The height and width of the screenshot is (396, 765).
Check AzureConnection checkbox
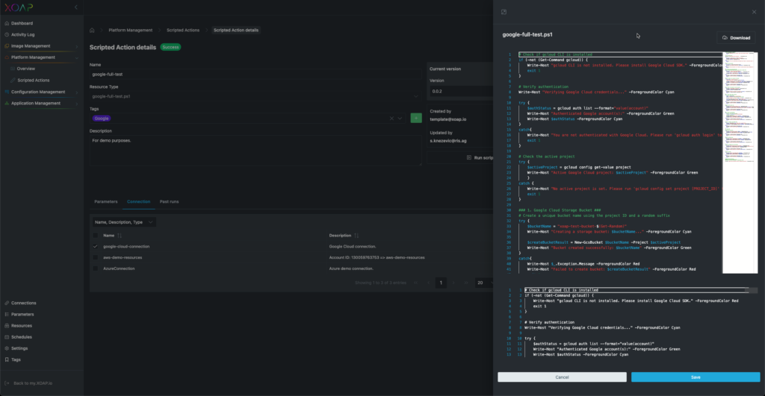(95, 269)
